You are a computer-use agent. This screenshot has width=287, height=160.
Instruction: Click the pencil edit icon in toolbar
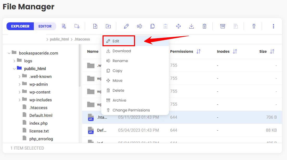pos(126,26)
